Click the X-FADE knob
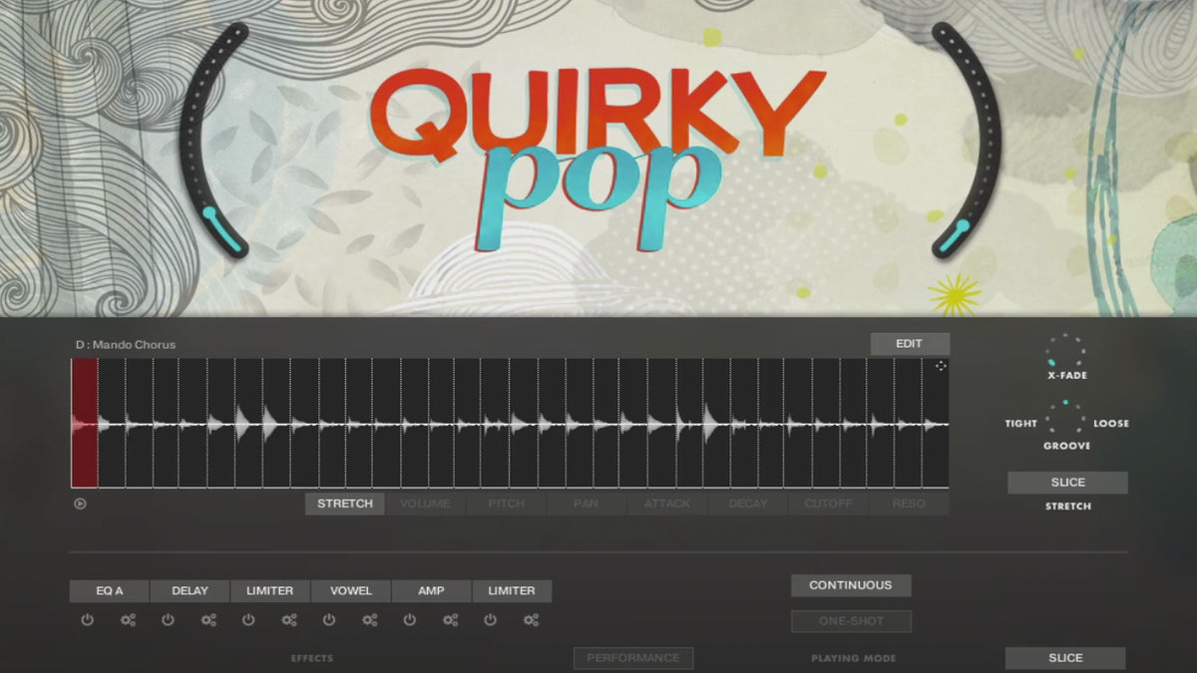This screenshot has width=1197, height=673. coord(1065,351)
